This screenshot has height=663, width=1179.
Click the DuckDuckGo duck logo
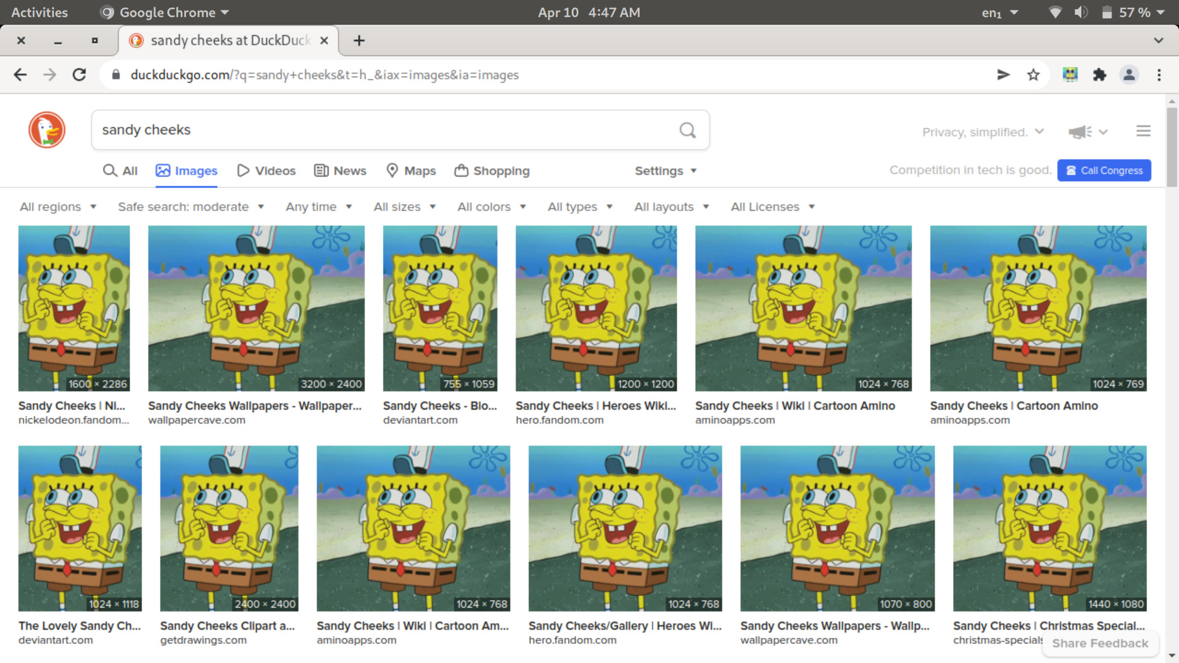coord(47,130)
